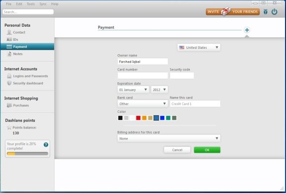Expand the United States country dropdown
This screenshot has height=193, width=286.
199,48
